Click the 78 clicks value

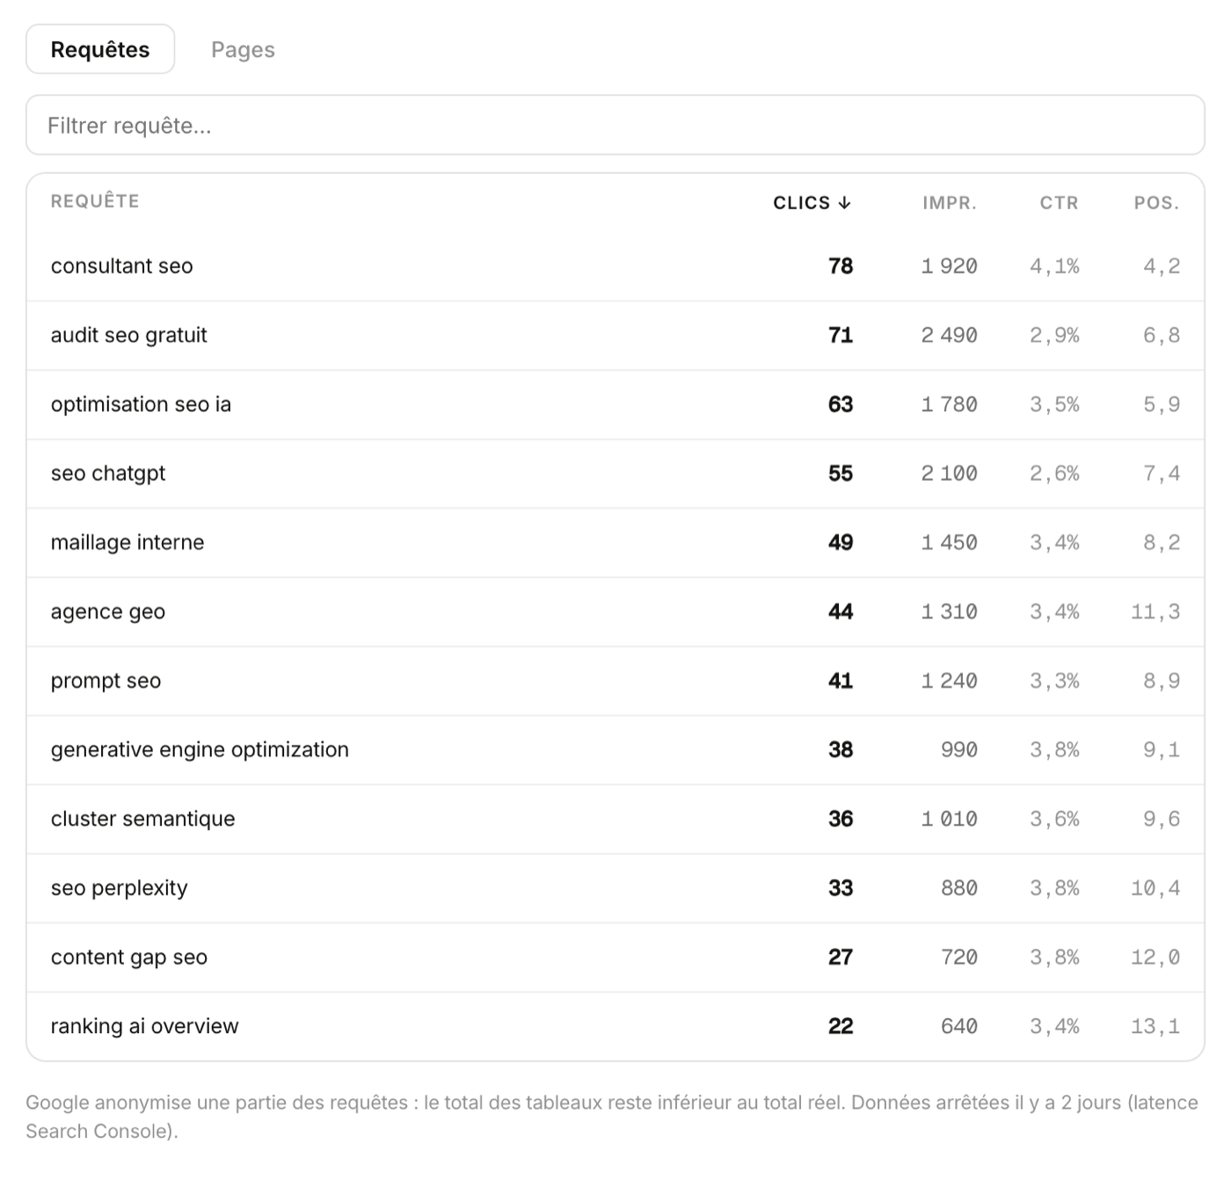point(841,266)
